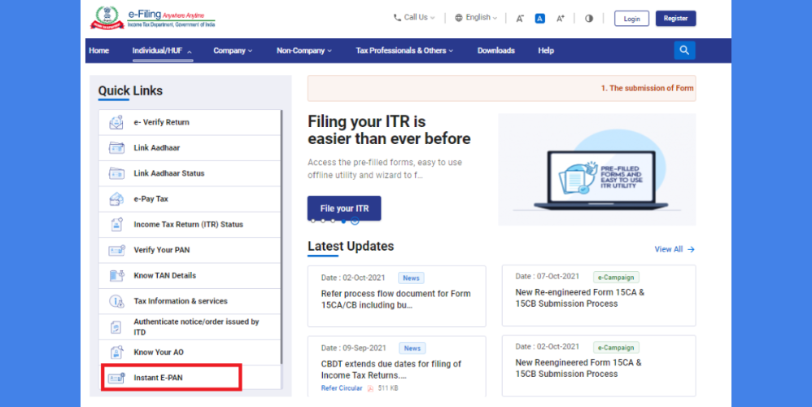The width and height of the screenshot is (812, 407).
Task: Click the Quick Links vertical scrollbar
Action: (282, 237)
